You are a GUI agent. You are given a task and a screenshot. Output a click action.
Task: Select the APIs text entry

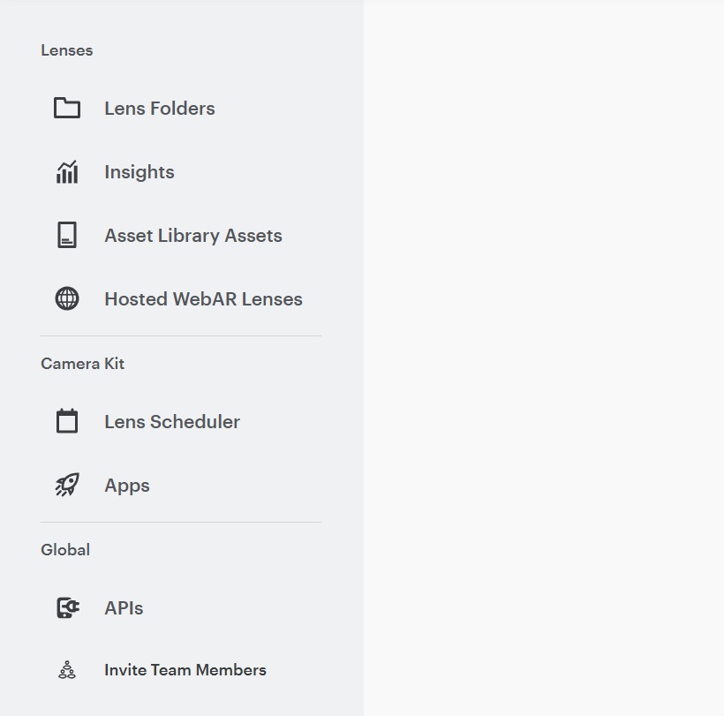[124, 608]
